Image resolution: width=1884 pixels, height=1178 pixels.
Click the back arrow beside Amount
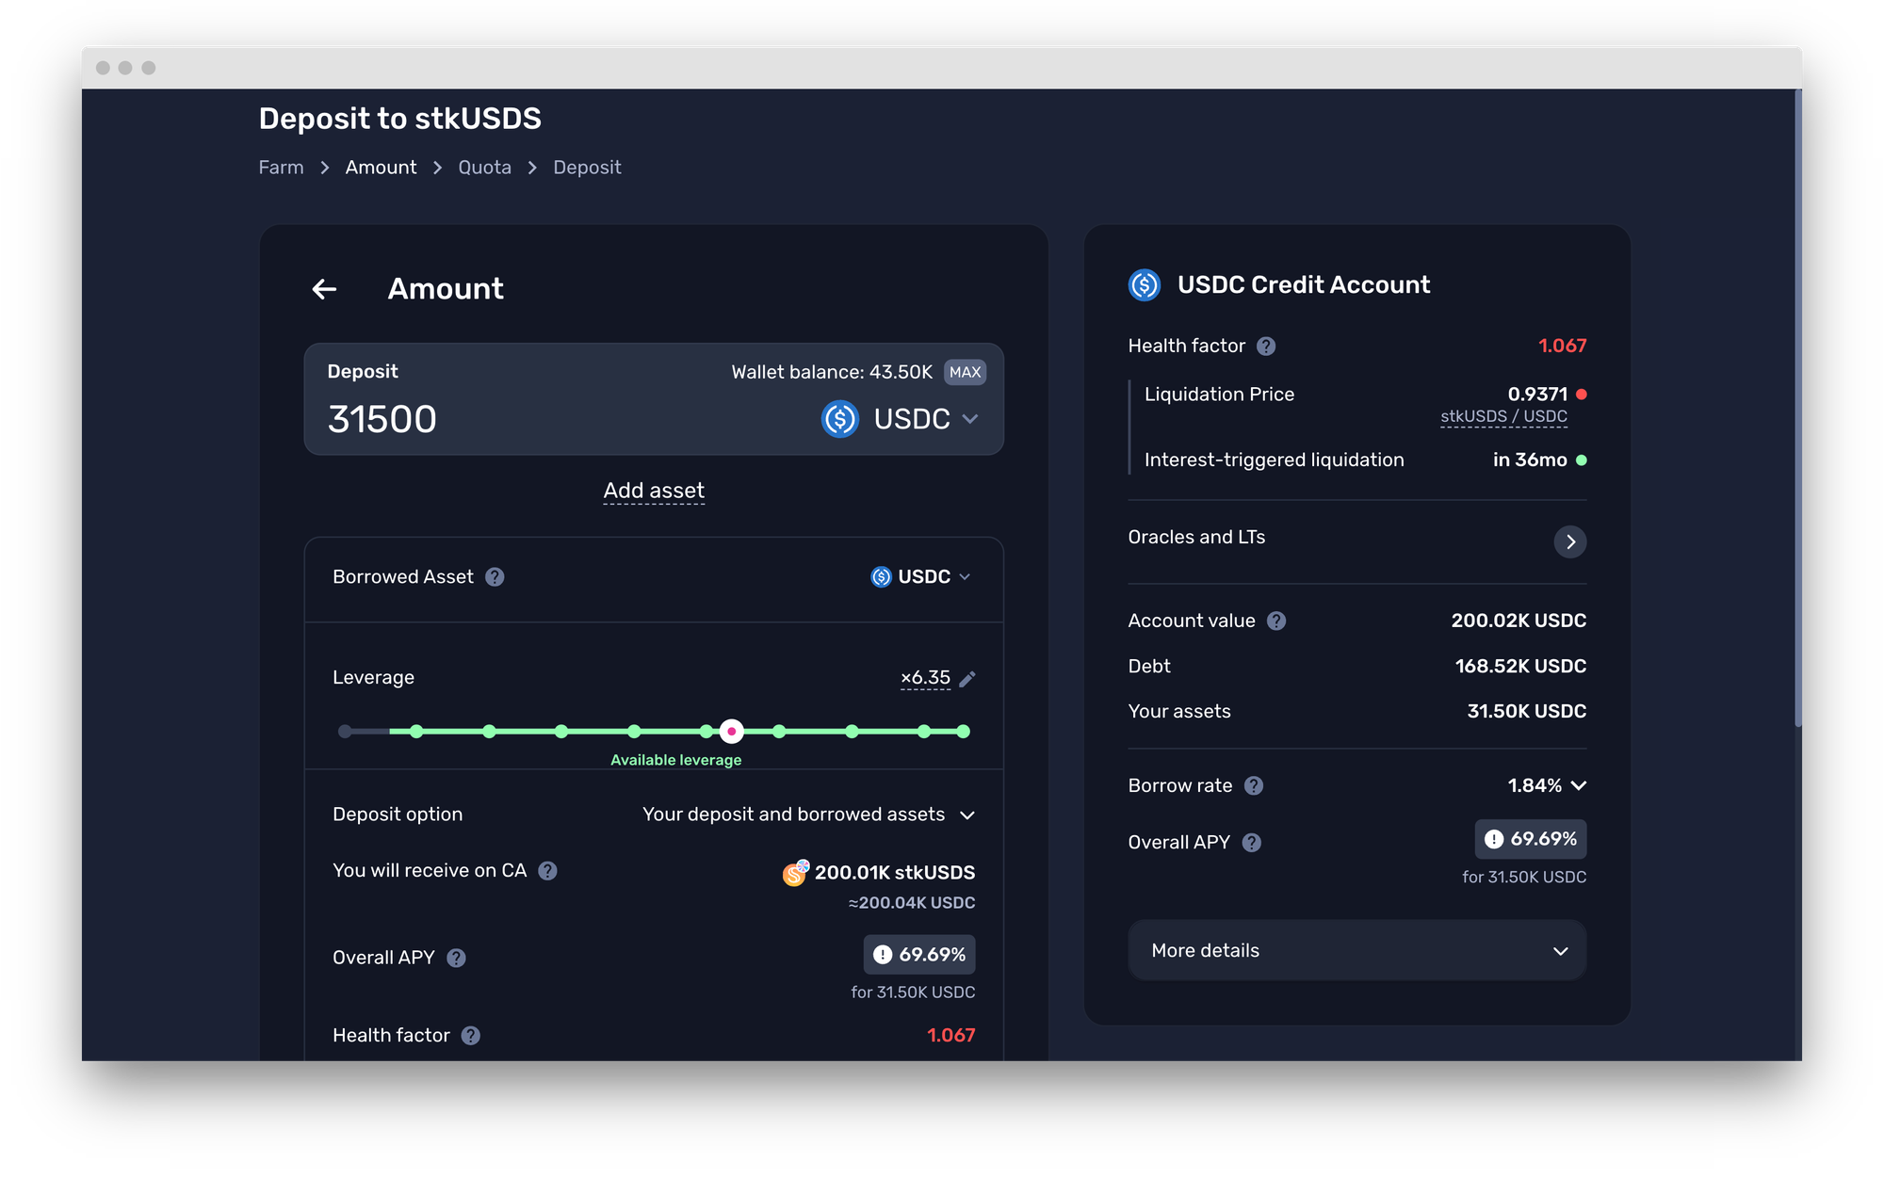324,289
